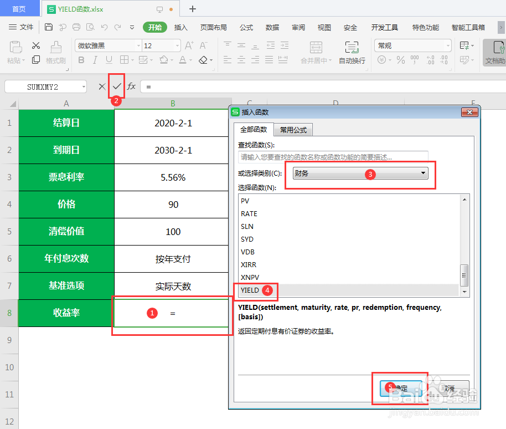
Task: Click the Cut scissors icon
Action: (x=36, y=45)
